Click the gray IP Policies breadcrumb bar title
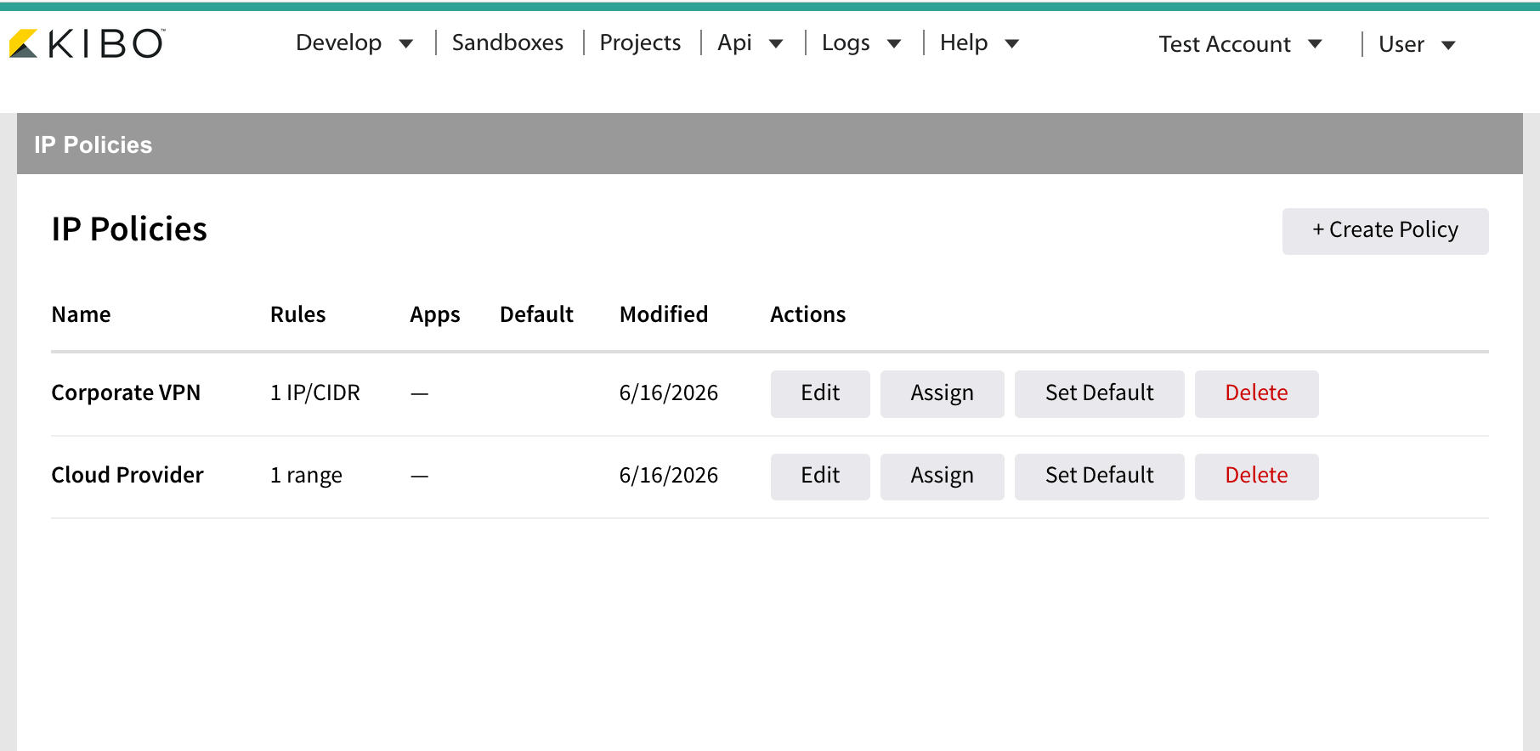Image resolution: width=1540 pixels, height=751 pixels. (x=93, y=144)
